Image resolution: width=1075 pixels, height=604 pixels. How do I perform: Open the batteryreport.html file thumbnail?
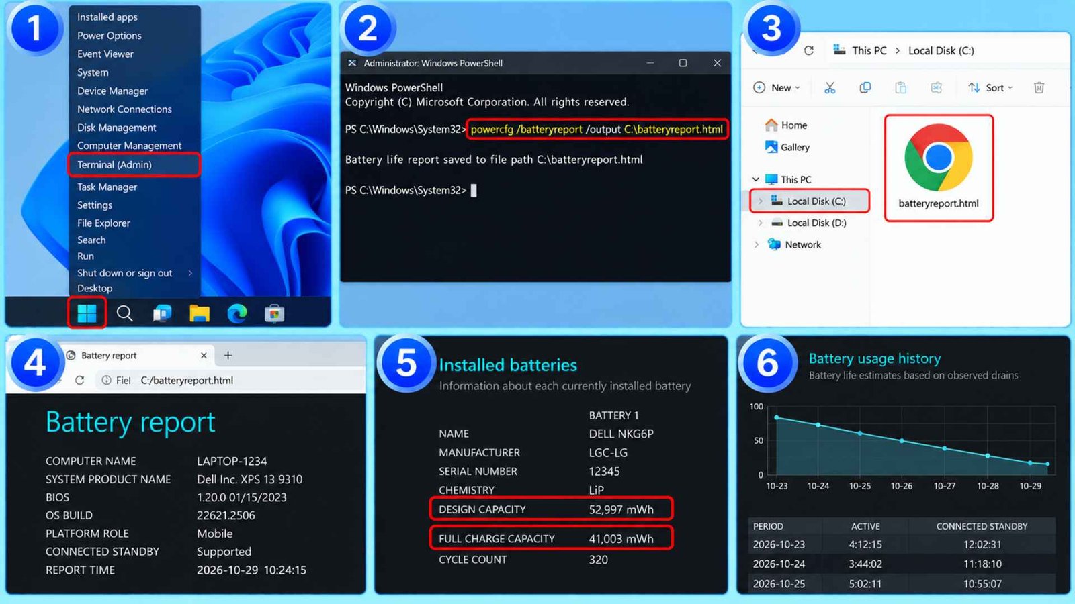click(939, 168)
